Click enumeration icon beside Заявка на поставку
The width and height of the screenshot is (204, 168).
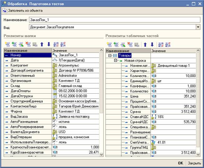pyautogui.click(x=55, y=117)
